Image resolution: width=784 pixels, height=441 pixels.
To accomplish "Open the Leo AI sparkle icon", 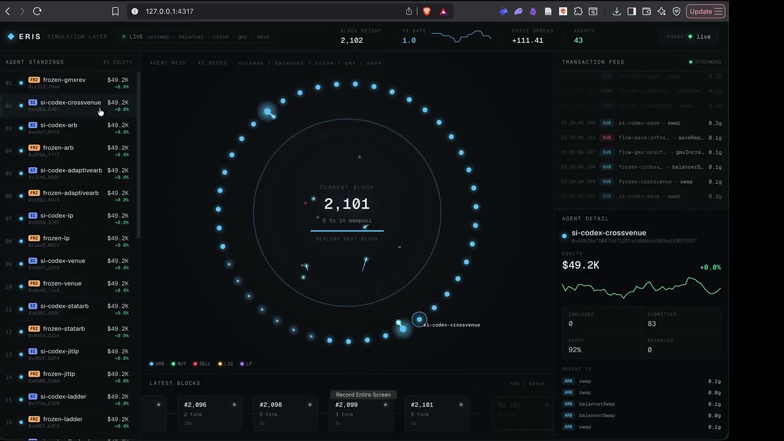I will 661,11.
